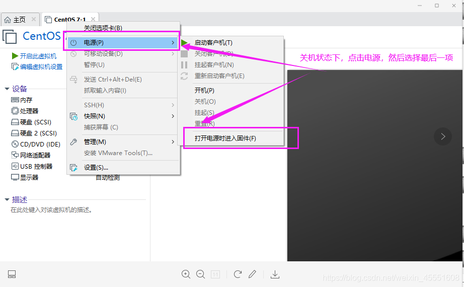
Task: Select the 硬盘 2 (SCSI) disk icon
Action: coord(15,133)
